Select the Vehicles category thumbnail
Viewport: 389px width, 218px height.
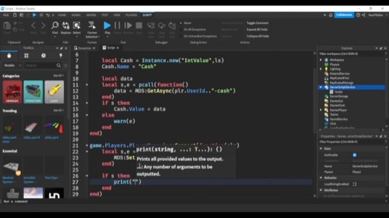pyautogui.click(x=12, y=91)
